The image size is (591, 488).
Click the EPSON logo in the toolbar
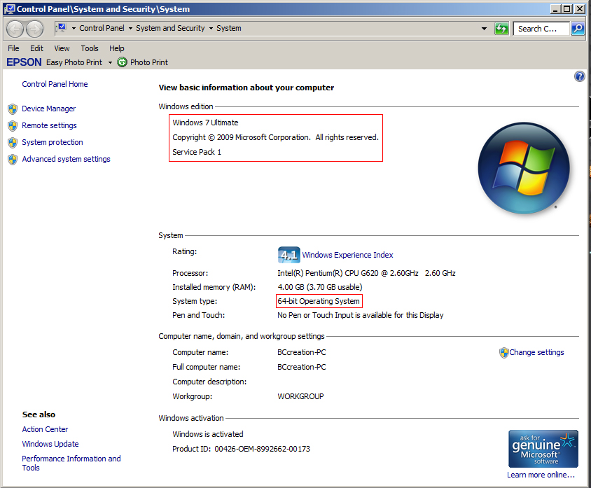(x=24, y=62)
